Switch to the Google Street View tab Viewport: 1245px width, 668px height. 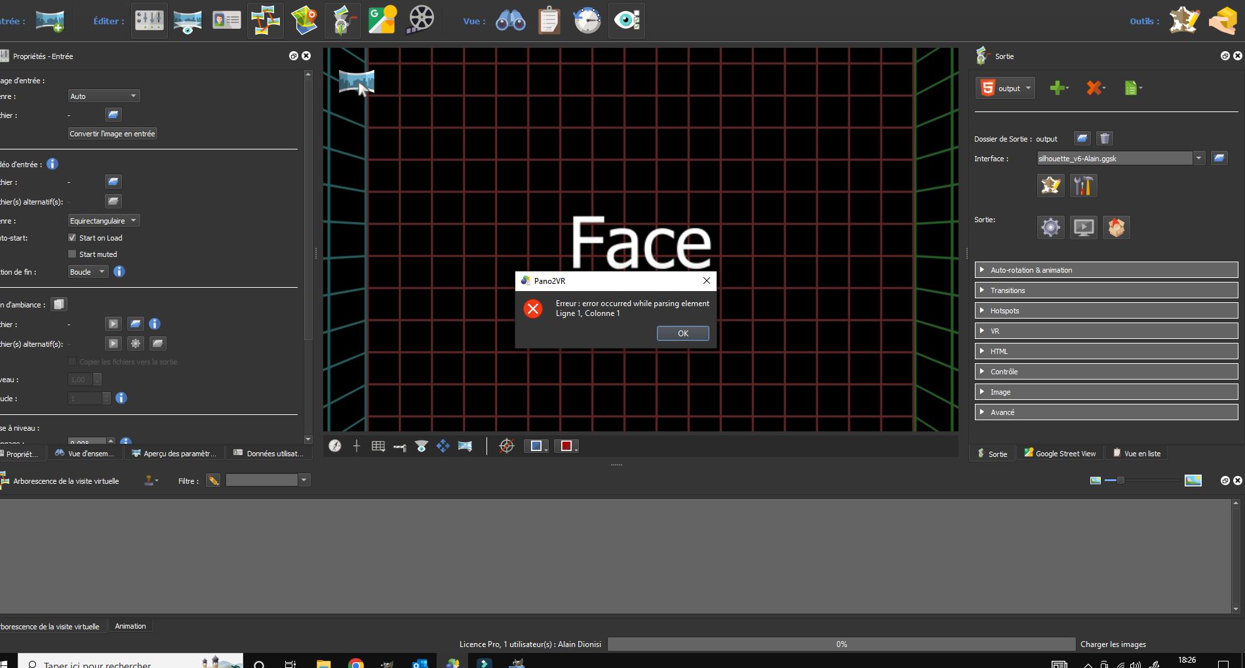click(1059, 453)
